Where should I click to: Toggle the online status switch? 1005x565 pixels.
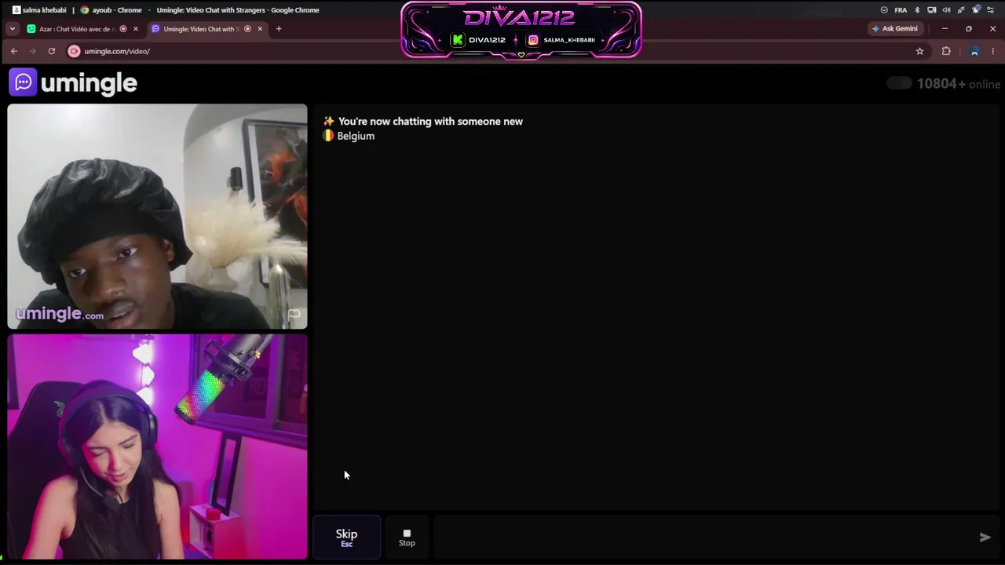pos(899,83)
